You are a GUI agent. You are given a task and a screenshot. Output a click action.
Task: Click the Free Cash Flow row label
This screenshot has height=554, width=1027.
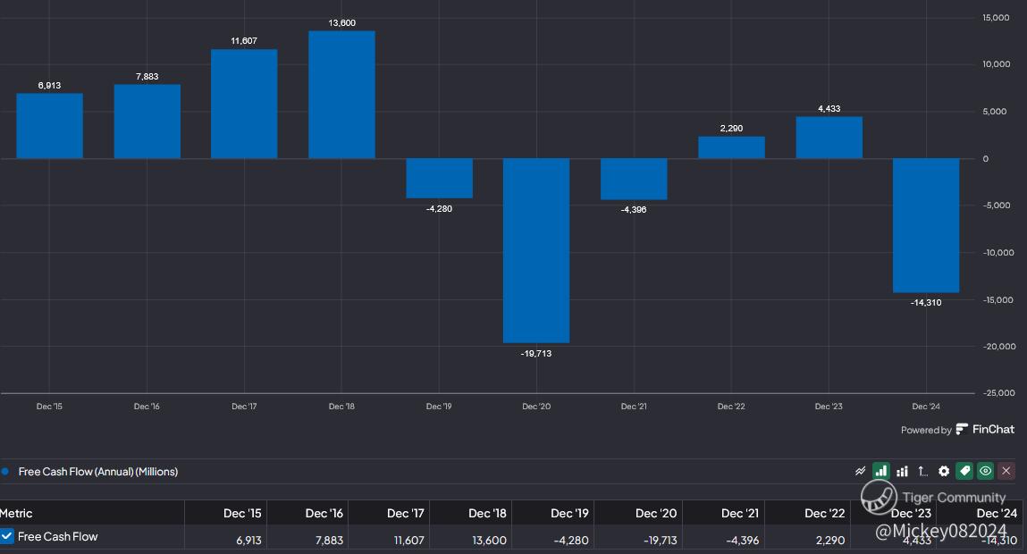[x=57, y=536]
